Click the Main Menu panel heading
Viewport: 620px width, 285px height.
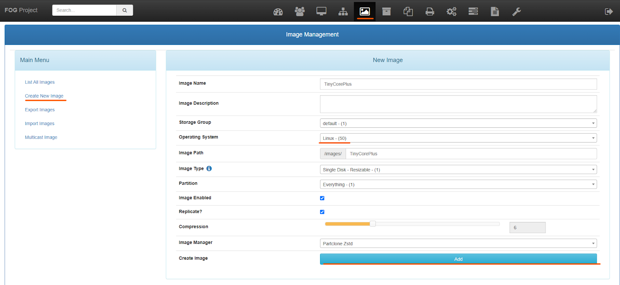tap(34, 60)
